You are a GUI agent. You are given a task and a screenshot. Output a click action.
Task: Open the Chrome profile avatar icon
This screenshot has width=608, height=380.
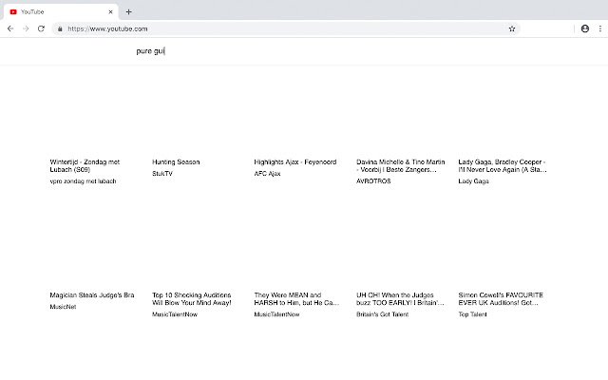(x=585, y=28)
